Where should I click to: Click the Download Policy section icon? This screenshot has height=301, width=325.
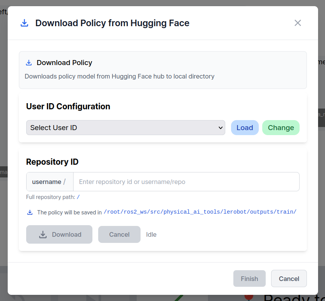29,63
